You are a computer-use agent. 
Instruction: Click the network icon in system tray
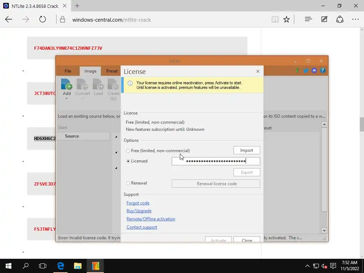[x=316, y=266]
